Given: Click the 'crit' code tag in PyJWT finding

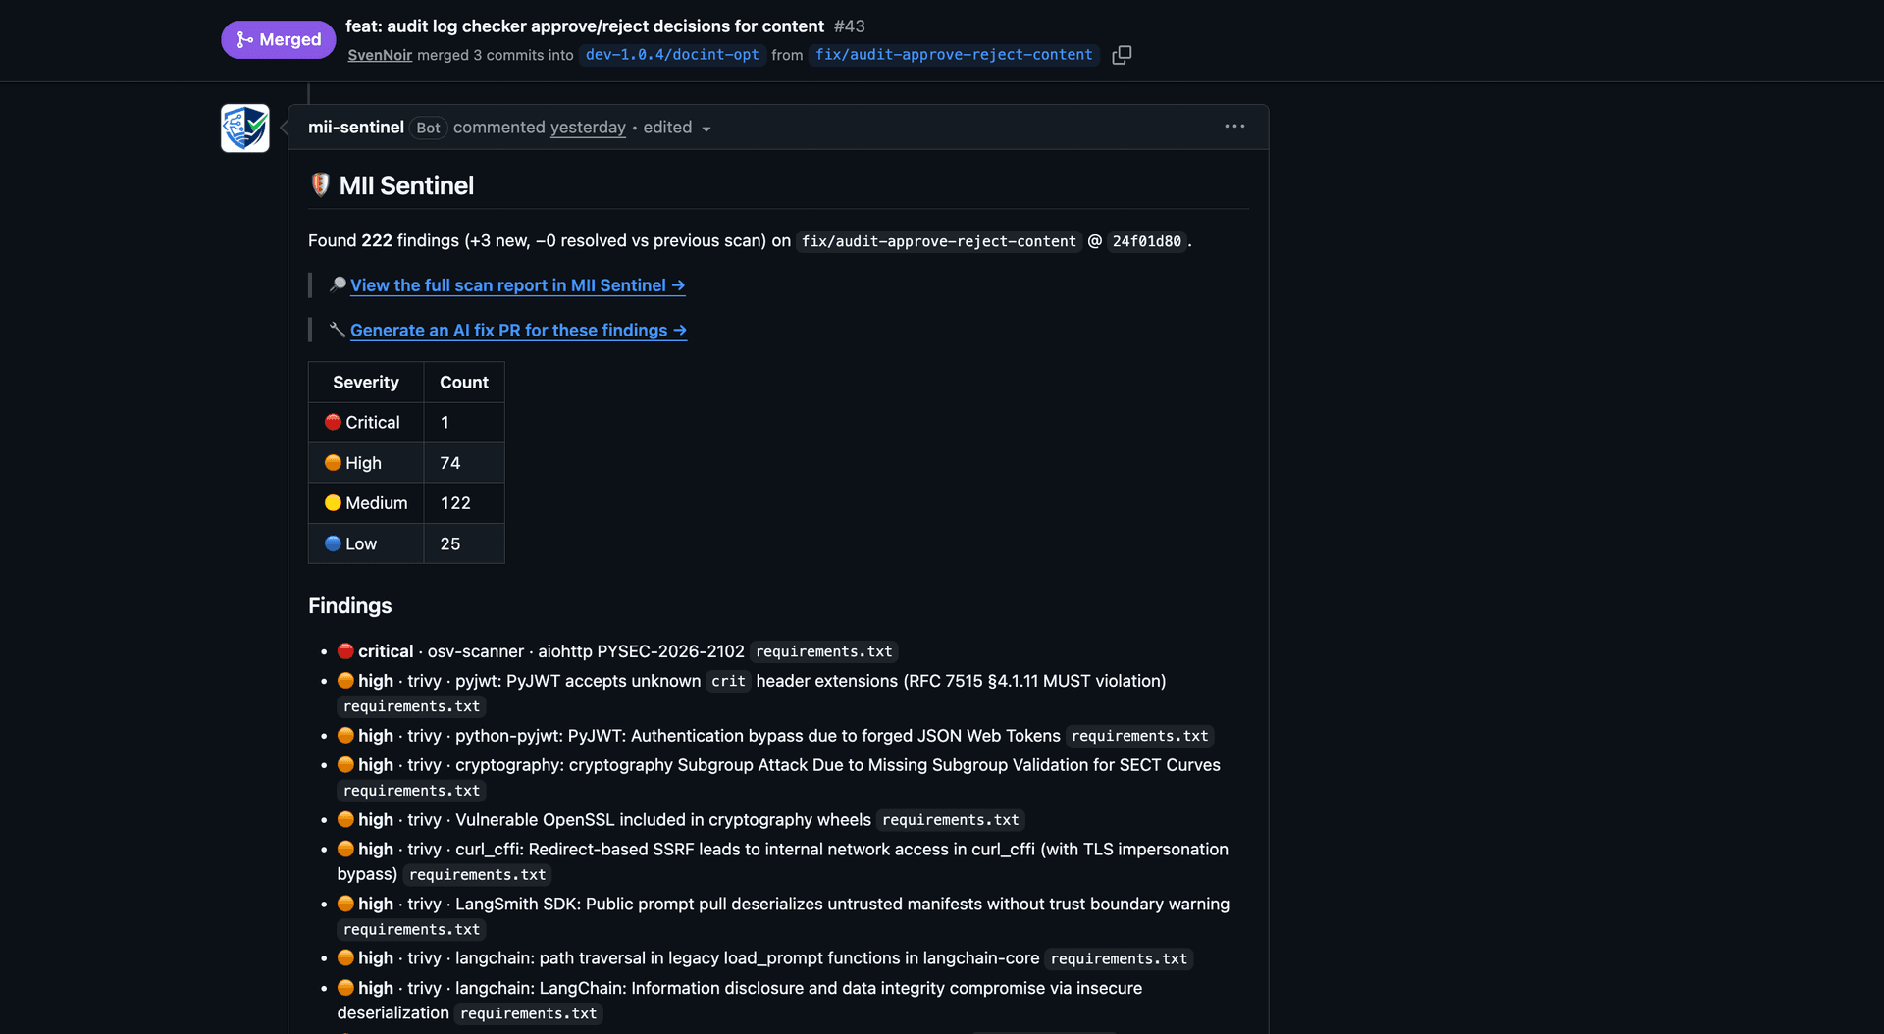Looking at the screenshot, I should (x=728, y=681).
